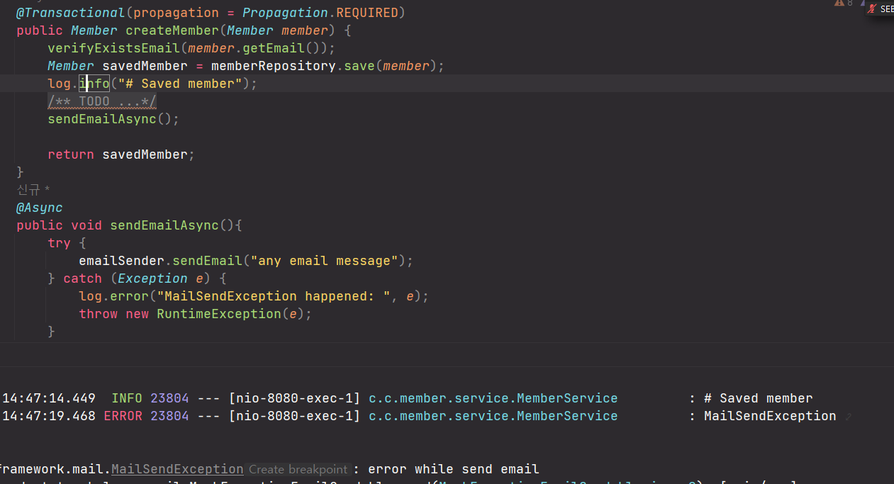
Task: Open the warnings indicator showing 8
Action: 844,4
